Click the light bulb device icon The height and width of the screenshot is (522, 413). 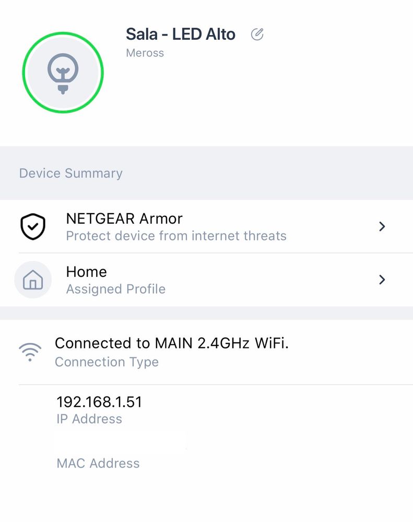[x=63, y=73]
